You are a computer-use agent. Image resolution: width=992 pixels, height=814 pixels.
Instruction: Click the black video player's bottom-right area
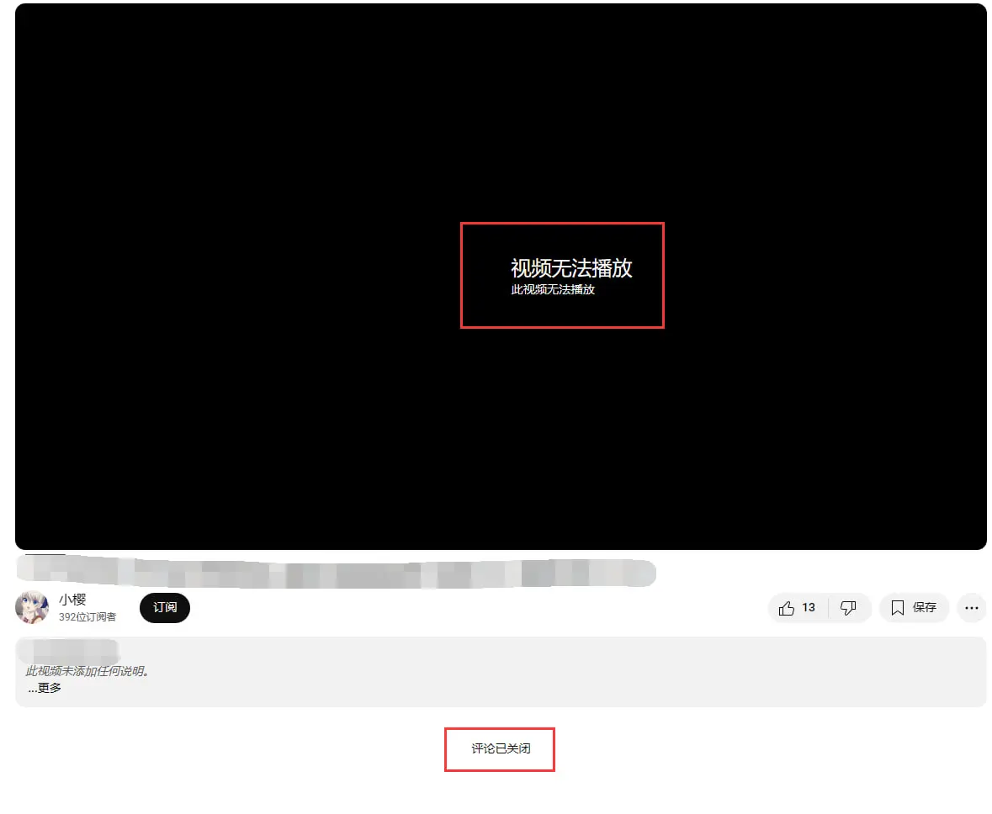[x=909, y=496]
